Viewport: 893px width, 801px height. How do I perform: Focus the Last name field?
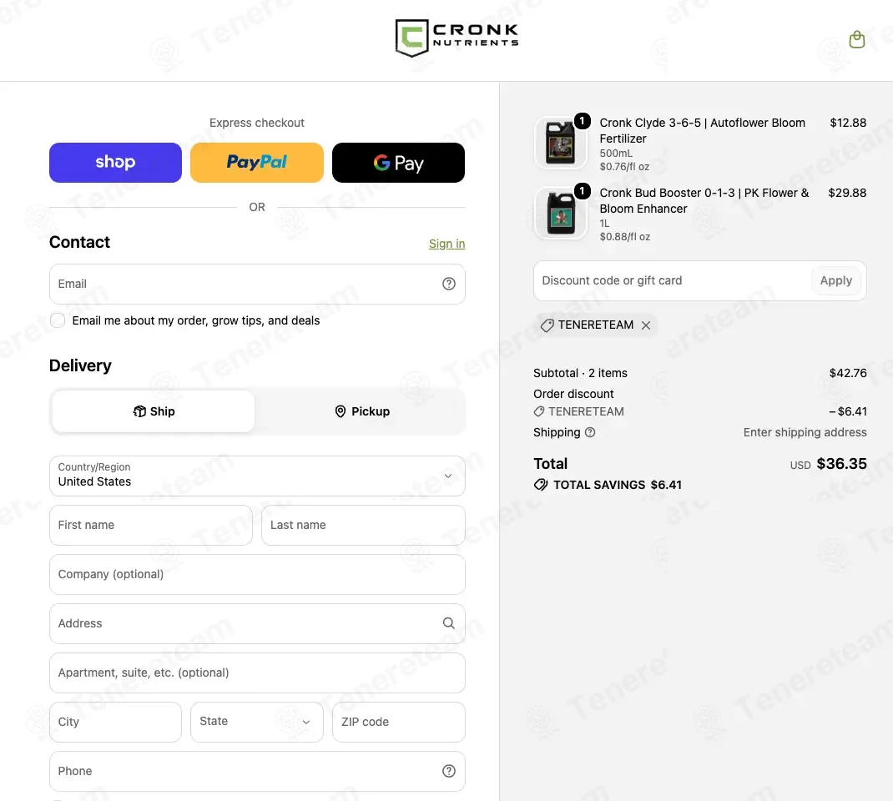tap(363, 525)
